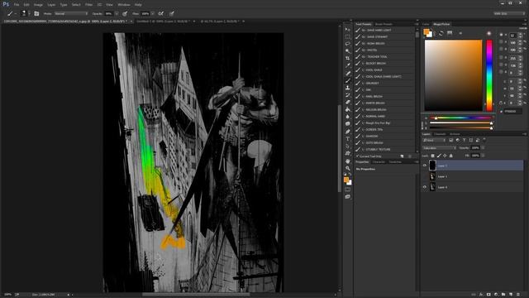Select the Custom Shape tool

tap(347, 154)
